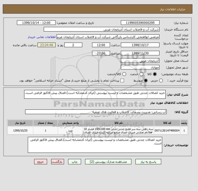This screenshot has height=191, width=198.
Task: Click the delivery province field آذربایجان غربی
Action: tap(140, 61)
